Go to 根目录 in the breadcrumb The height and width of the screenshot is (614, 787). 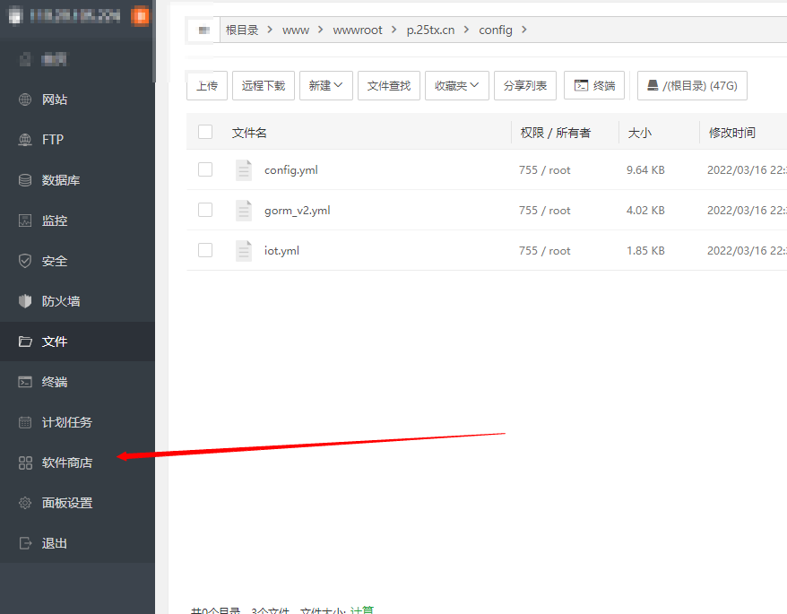point(242,30)
